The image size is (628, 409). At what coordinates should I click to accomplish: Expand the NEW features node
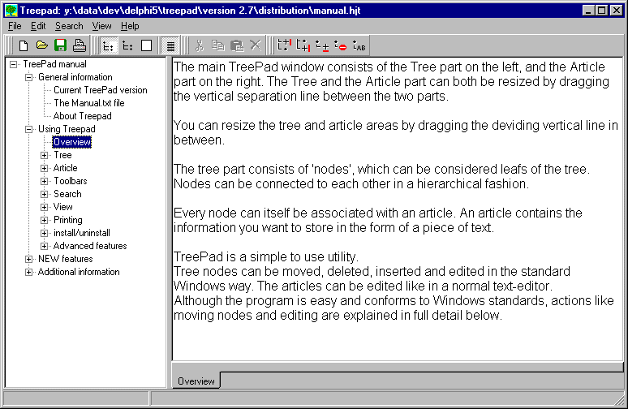(29, 259)
